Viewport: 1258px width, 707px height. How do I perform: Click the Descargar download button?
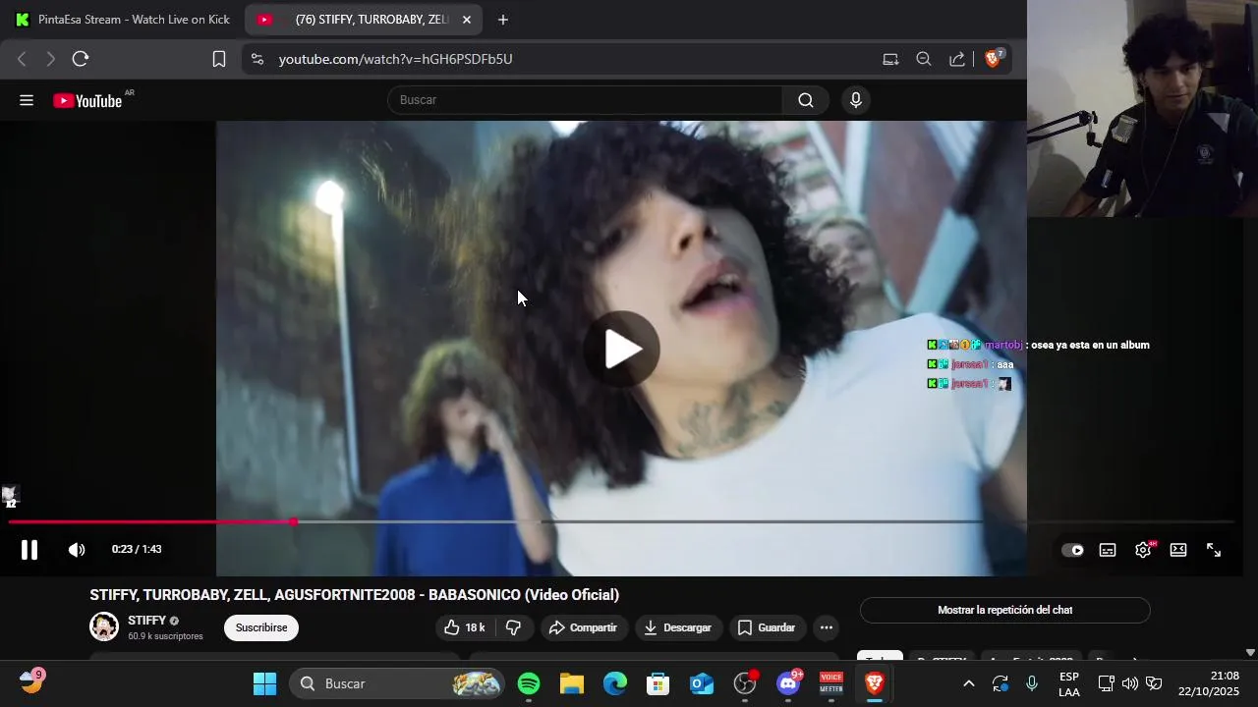coord(678,627)
